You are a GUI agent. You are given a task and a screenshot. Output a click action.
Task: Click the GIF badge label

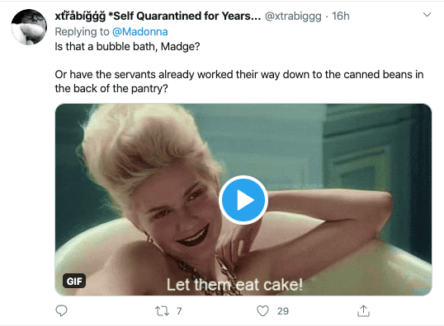pyautogui.click(x=74, y=281)
